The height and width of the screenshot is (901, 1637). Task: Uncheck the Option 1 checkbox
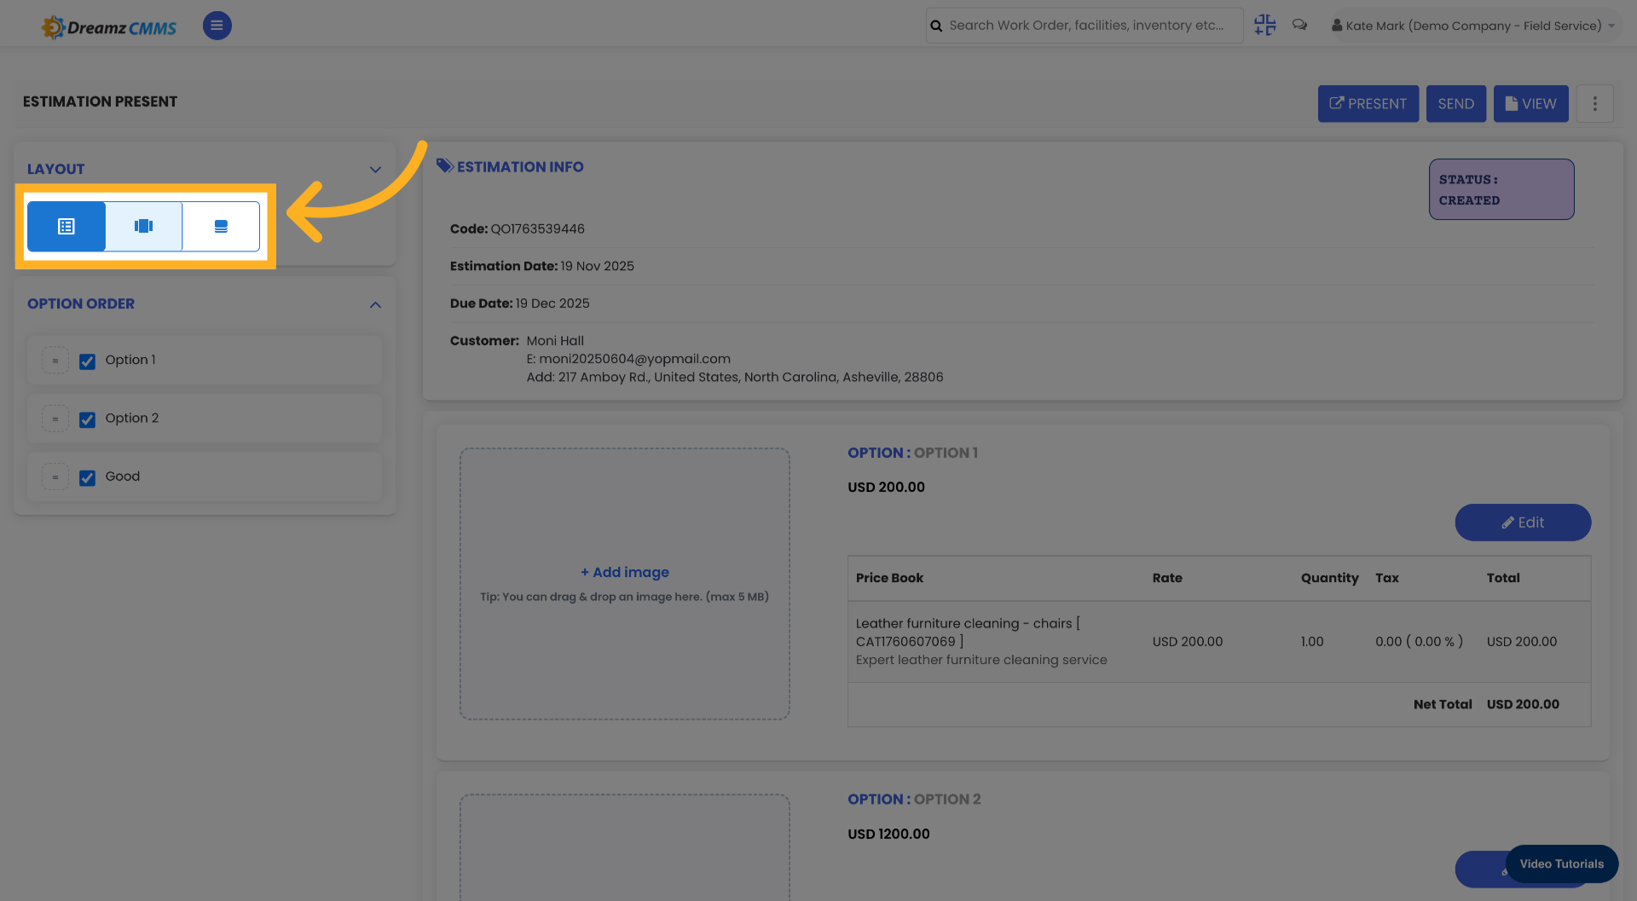pos(87,361)
